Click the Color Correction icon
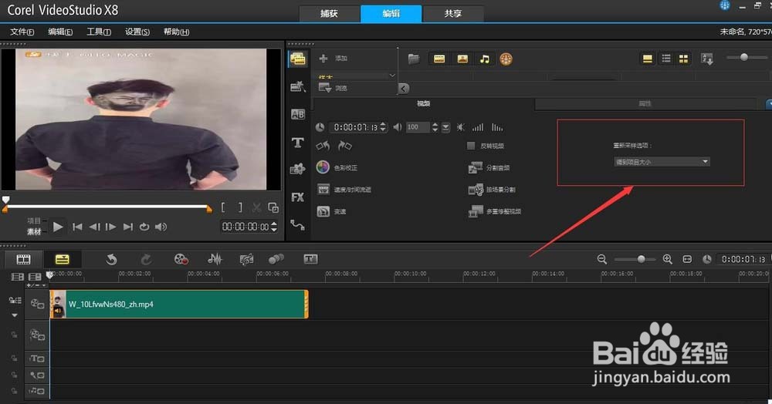This screenshot has width=772, height=404. click(323, 167)
